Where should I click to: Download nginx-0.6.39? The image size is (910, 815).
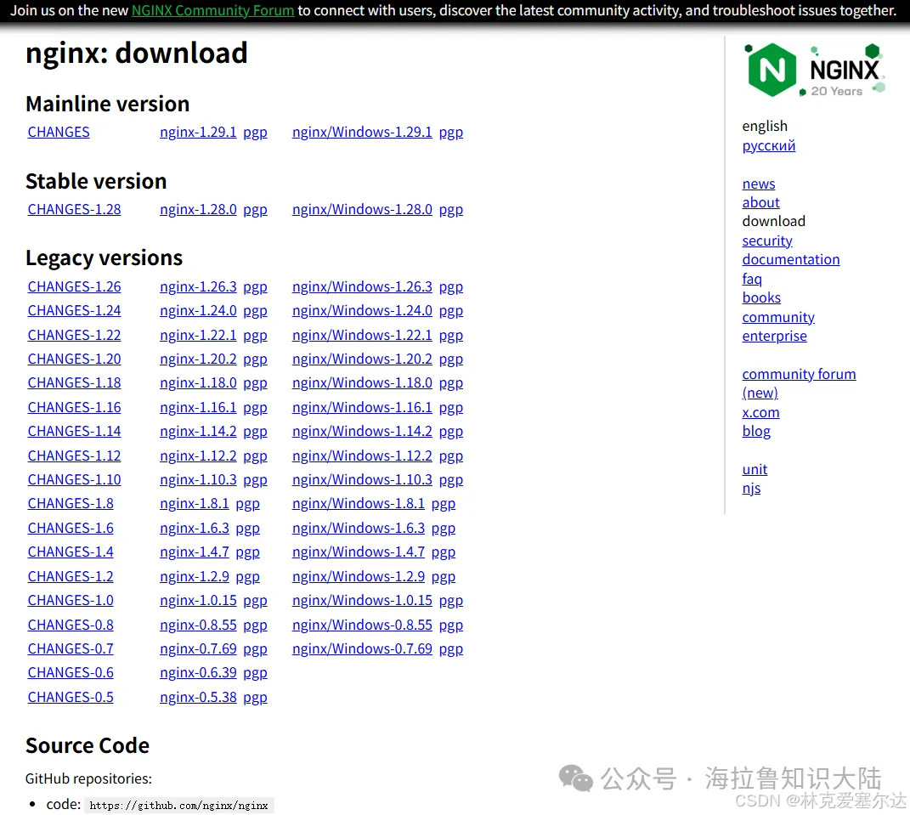click(198, 673)
